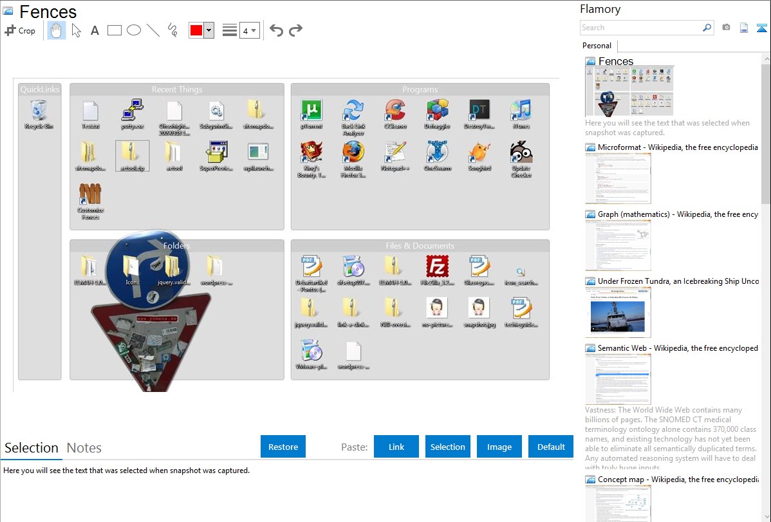Click the line thickness icon
The width and height of the screenshot is (771, 522).
(230, 30)
